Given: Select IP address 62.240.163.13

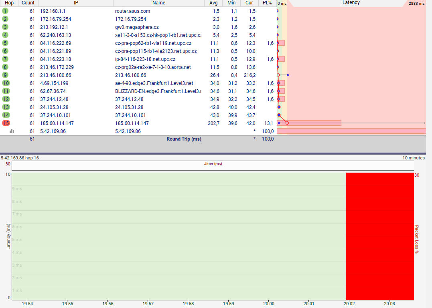Looking at the screenshot, I should 56,35.
